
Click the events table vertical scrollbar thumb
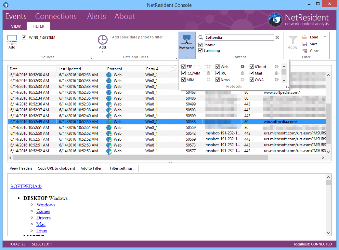click(328, 123)
